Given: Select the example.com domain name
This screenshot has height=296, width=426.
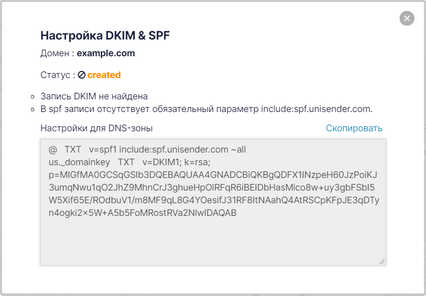Looking at the screenshot, I should (x=105, y=53).
